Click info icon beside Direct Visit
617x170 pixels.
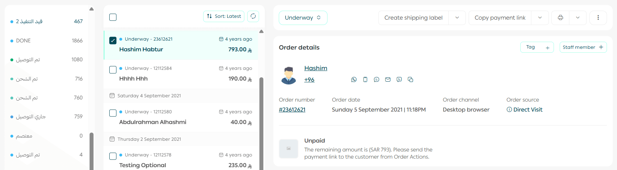[x=509, y=109]
